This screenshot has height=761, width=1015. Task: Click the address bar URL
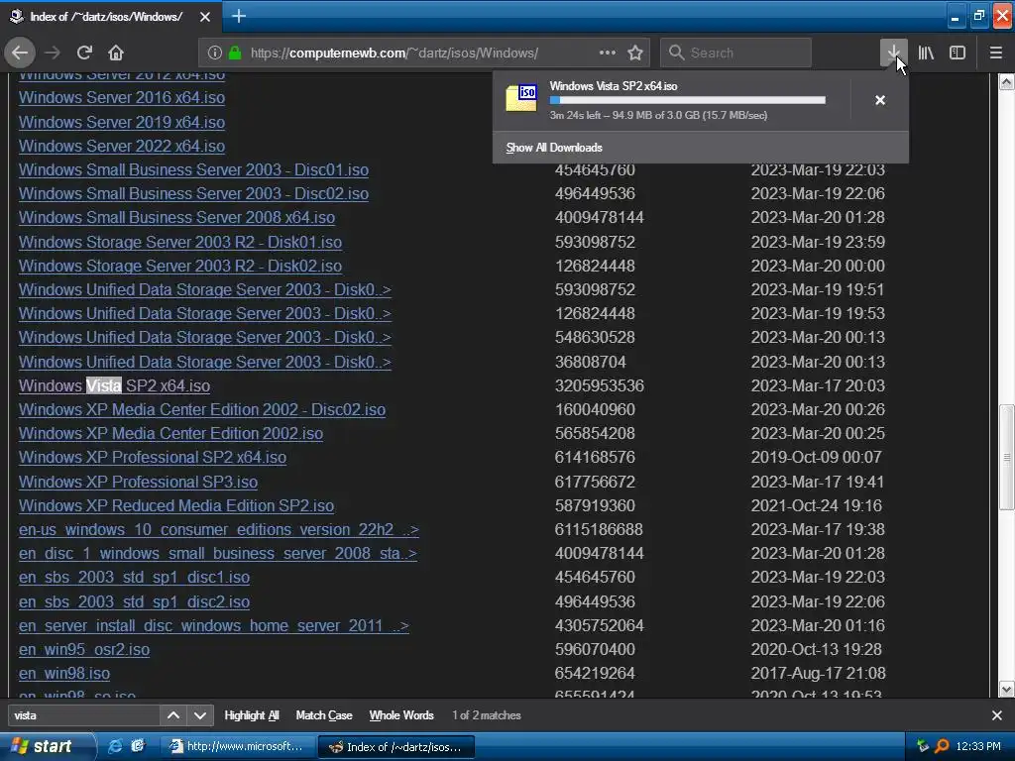395,53
